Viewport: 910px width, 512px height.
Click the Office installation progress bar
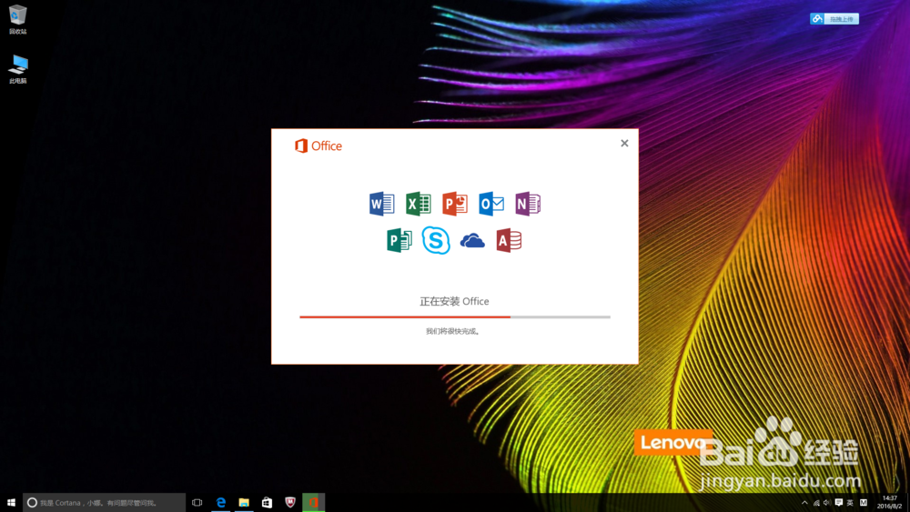pos(455,317)
